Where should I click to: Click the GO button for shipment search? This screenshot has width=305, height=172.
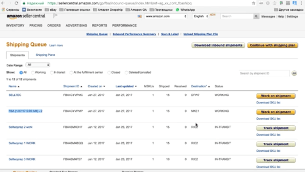click(294, 73)
